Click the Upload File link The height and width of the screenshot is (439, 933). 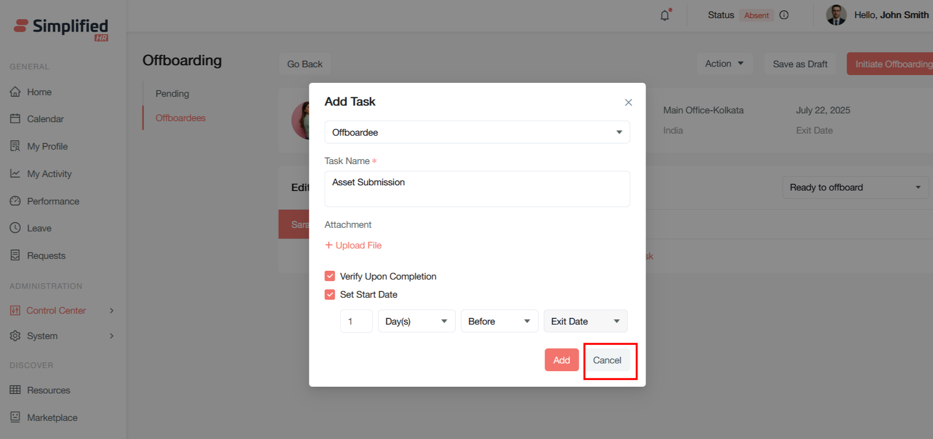point(353,245)
